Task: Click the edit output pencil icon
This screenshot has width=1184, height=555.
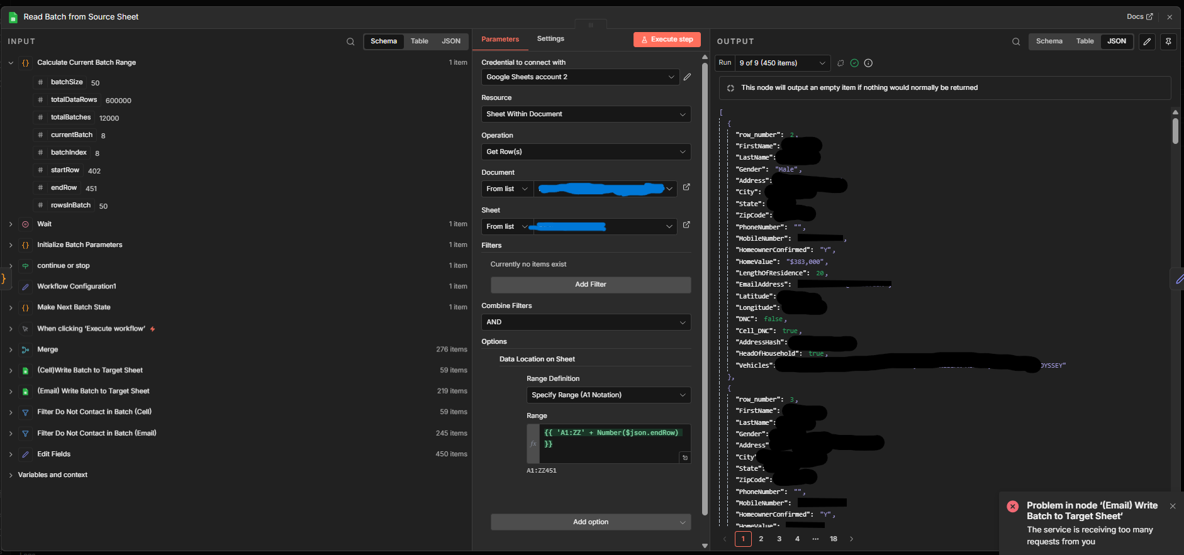Action: point(1148,41)
